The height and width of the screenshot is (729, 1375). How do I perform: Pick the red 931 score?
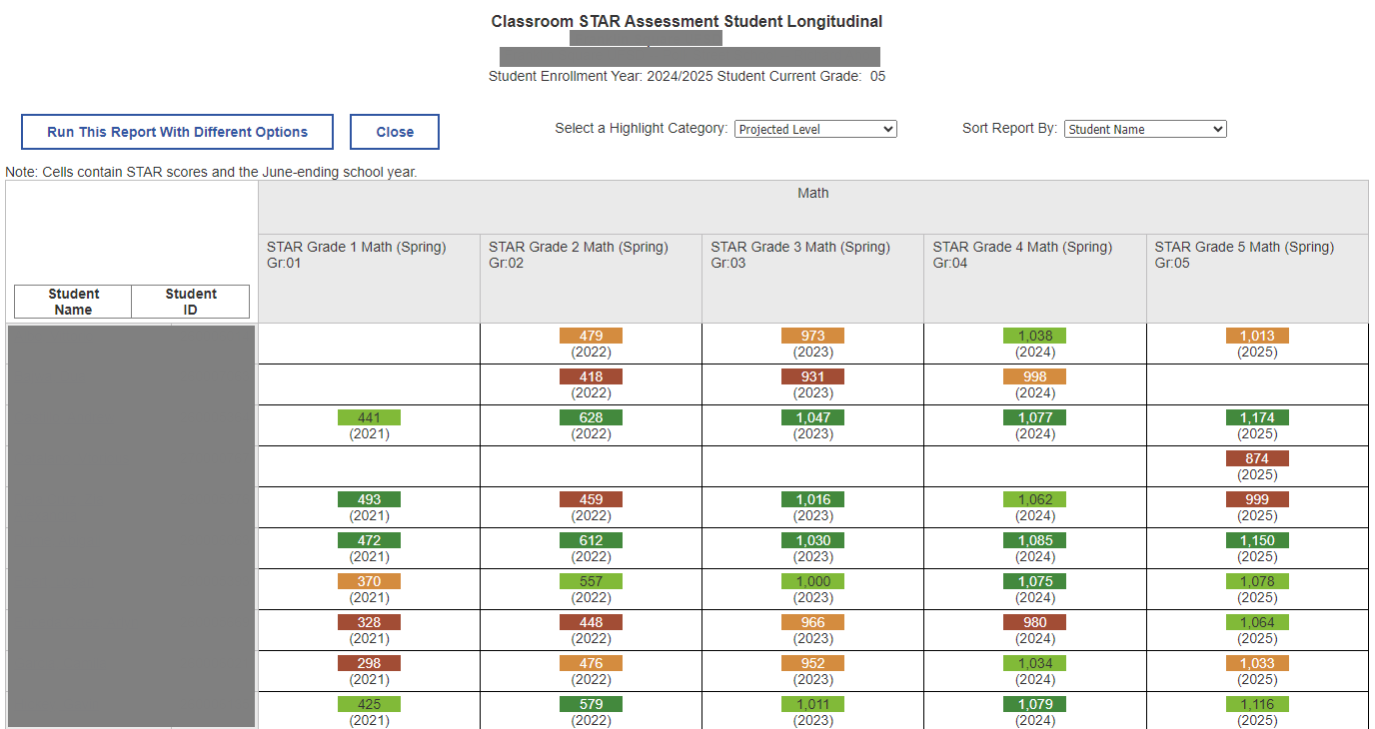(x=812, y=376)
